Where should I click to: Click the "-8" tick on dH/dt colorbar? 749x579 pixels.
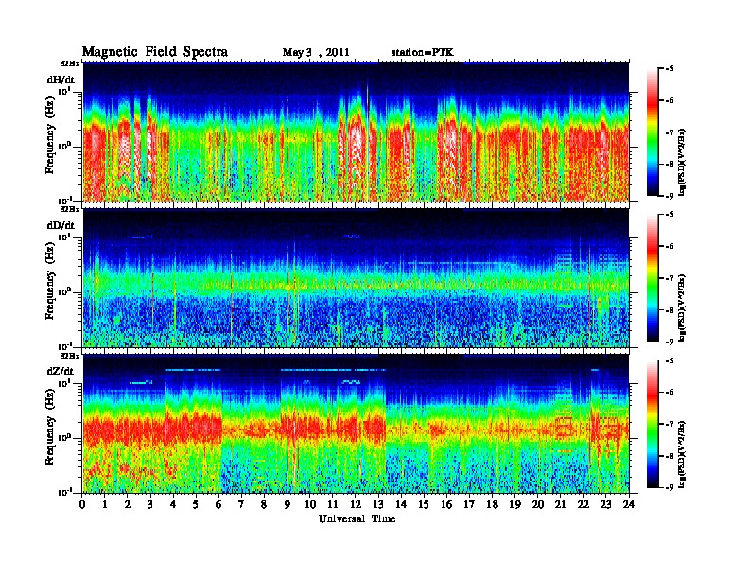pyautogui.click(x=671, y=164)
